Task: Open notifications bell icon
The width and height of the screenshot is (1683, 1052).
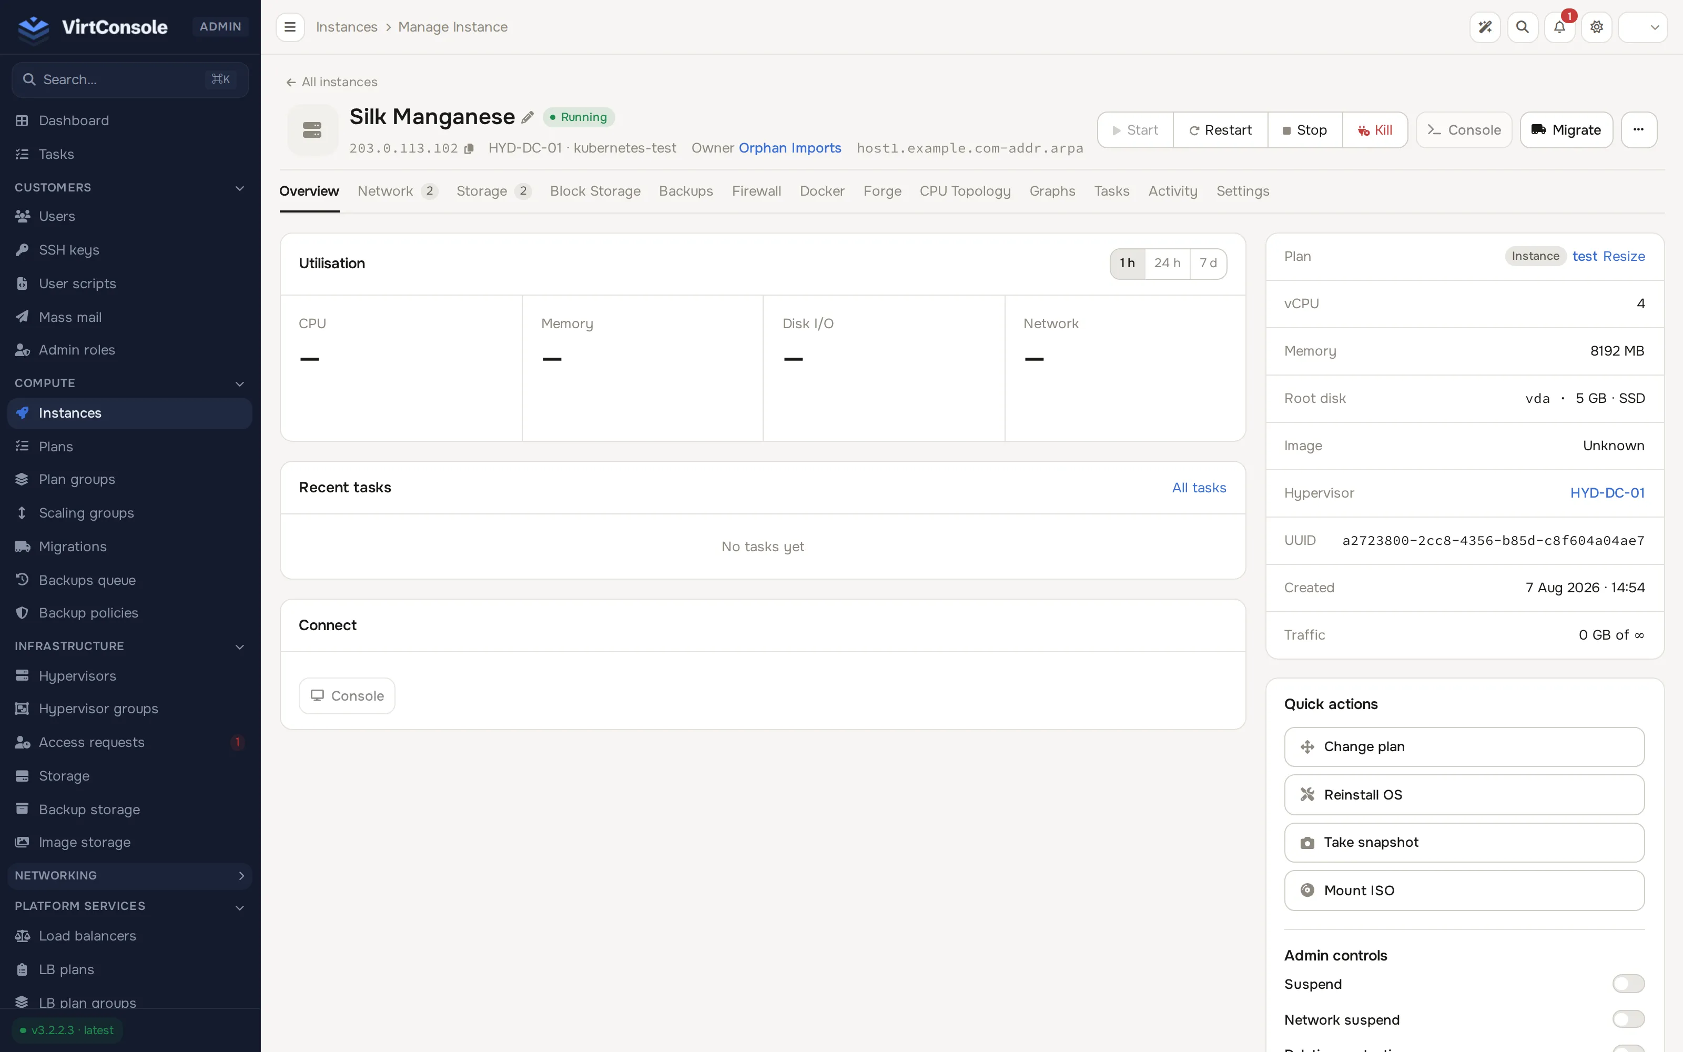Action: click(1559, 27)
